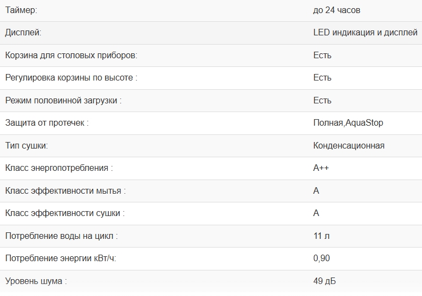Click the 'Дисплей:' row label

click(23, 33)
